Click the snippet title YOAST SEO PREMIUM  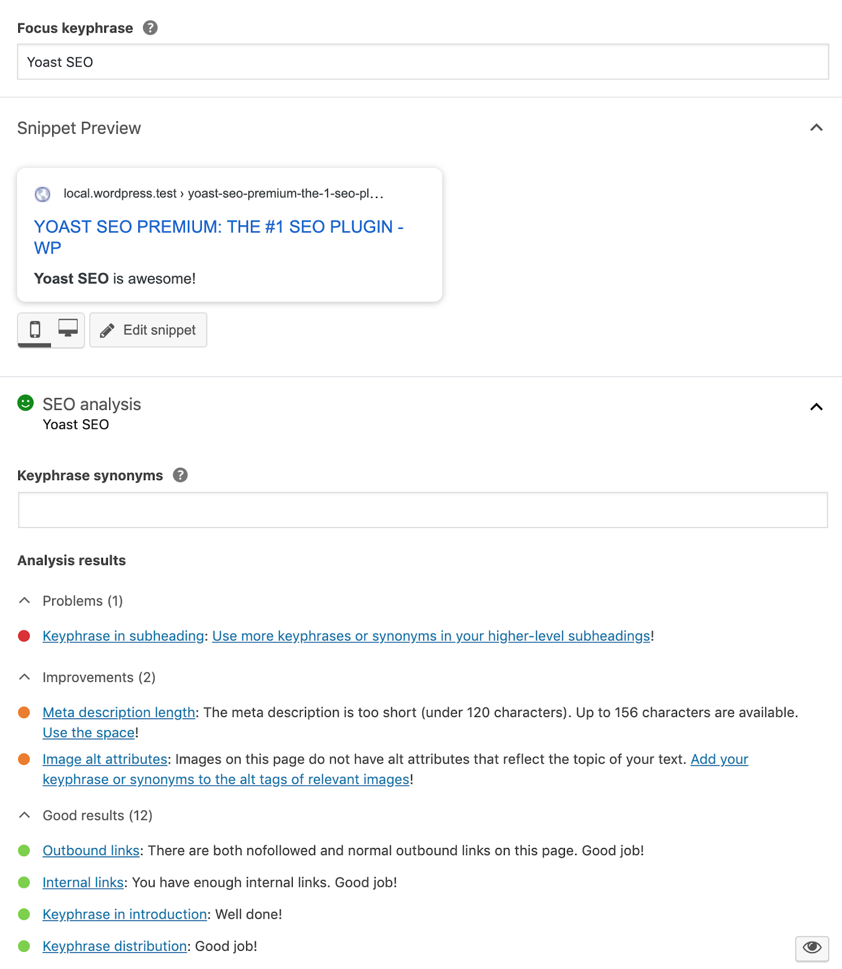tap(218, 227)
